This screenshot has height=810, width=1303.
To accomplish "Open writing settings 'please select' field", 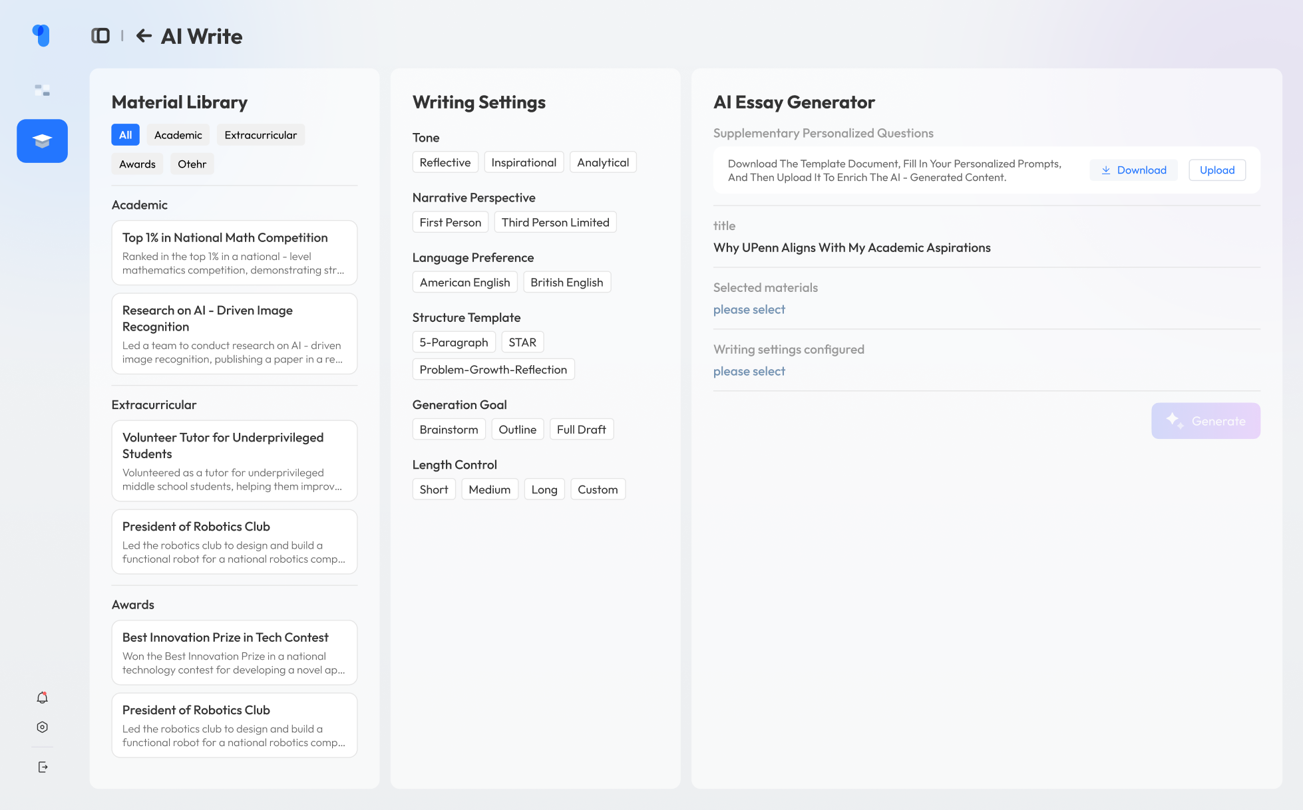I will (749, 371).
